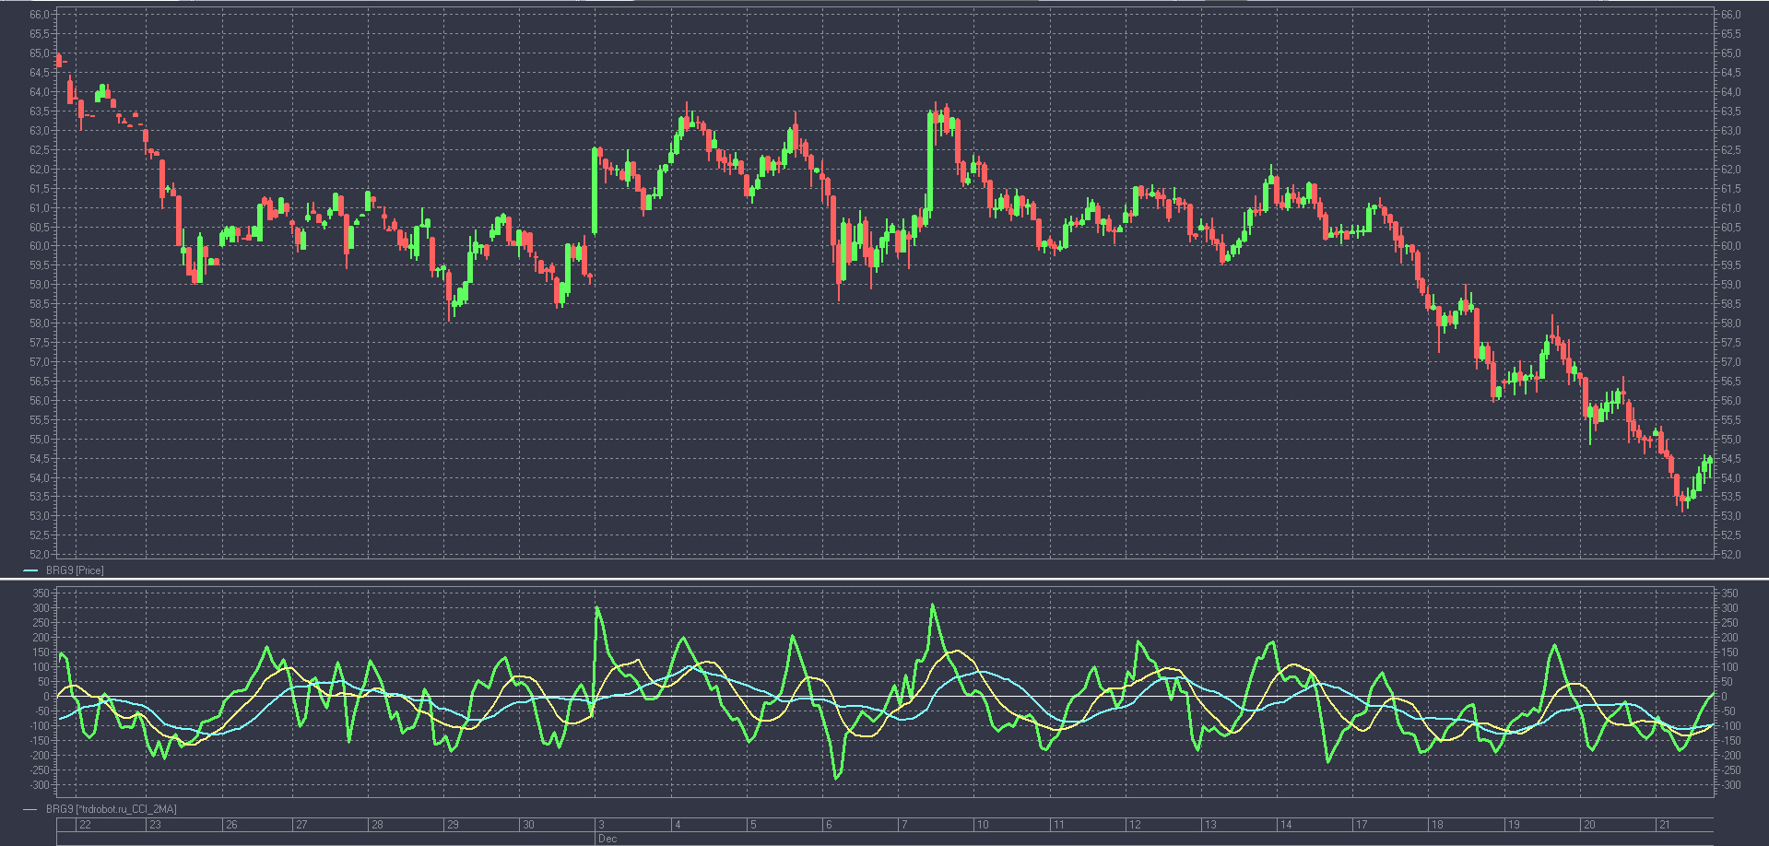The image size is (1769, 846).
Task: Pick date 29 on the time axis
Action: (x=453, y=825)
